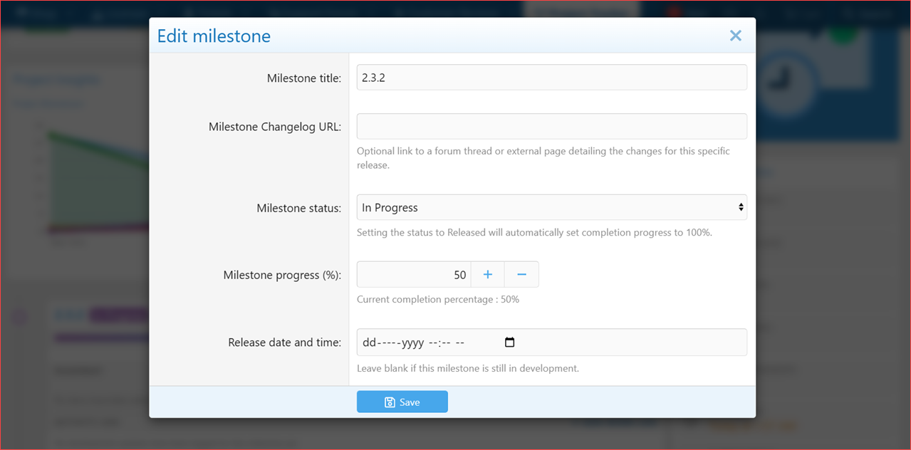Click the Milestone title input field

pos(551,78)
